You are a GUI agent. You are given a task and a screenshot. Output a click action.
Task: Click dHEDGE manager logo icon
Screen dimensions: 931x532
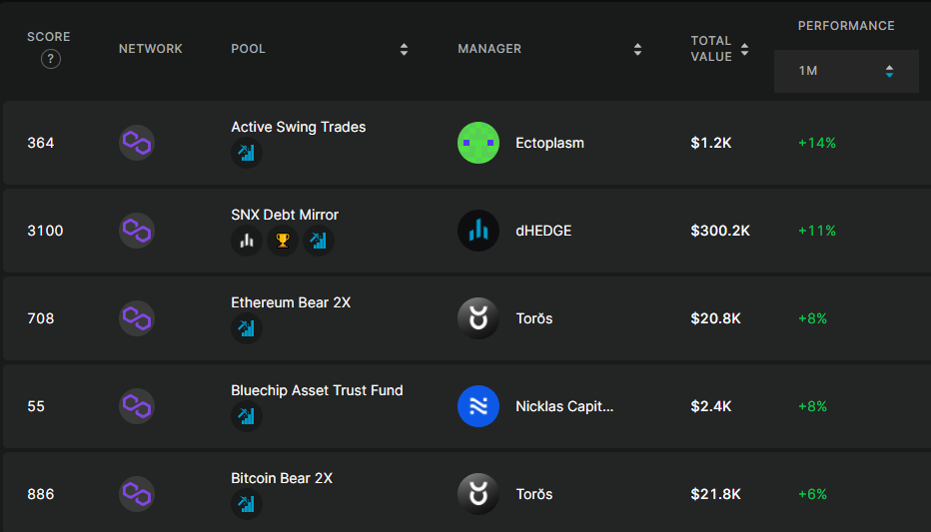(478, 231)
